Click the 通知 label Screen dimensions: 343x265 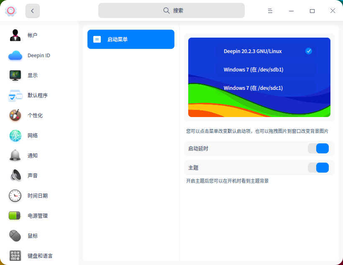33,155
